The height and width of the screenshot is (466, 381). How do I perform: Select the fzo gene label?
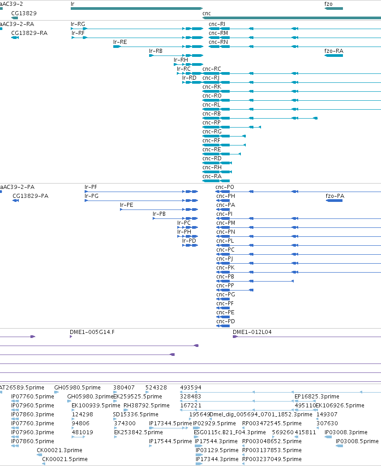[x=329, y=4]
